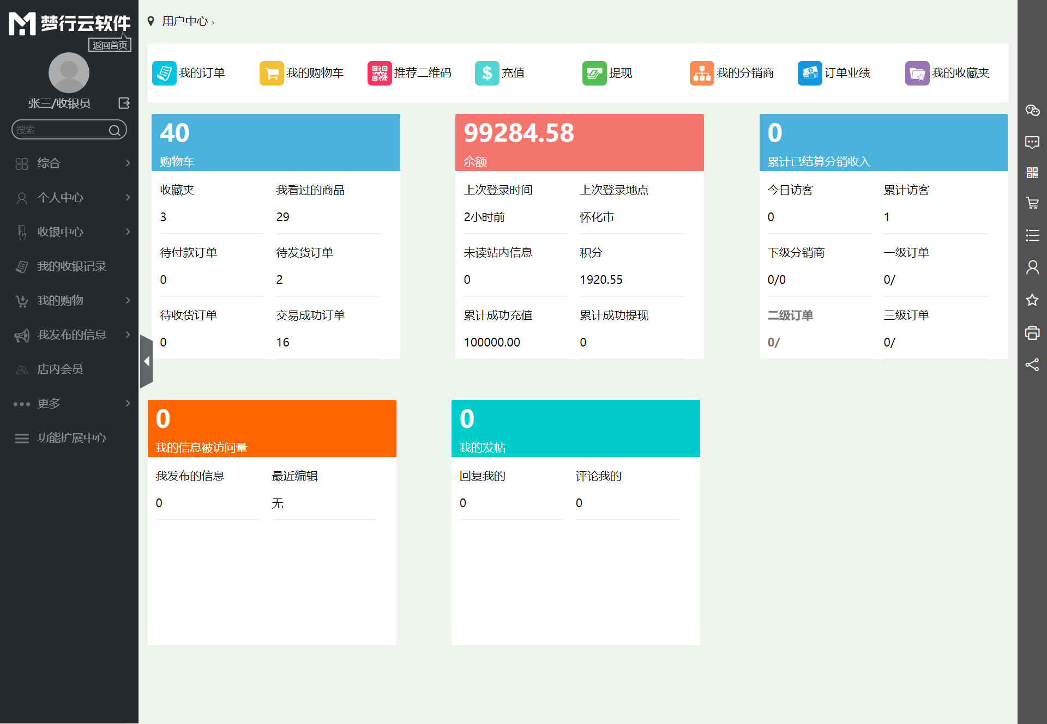Click into the 搜索 search field
1047x724 pixels.
60,130
